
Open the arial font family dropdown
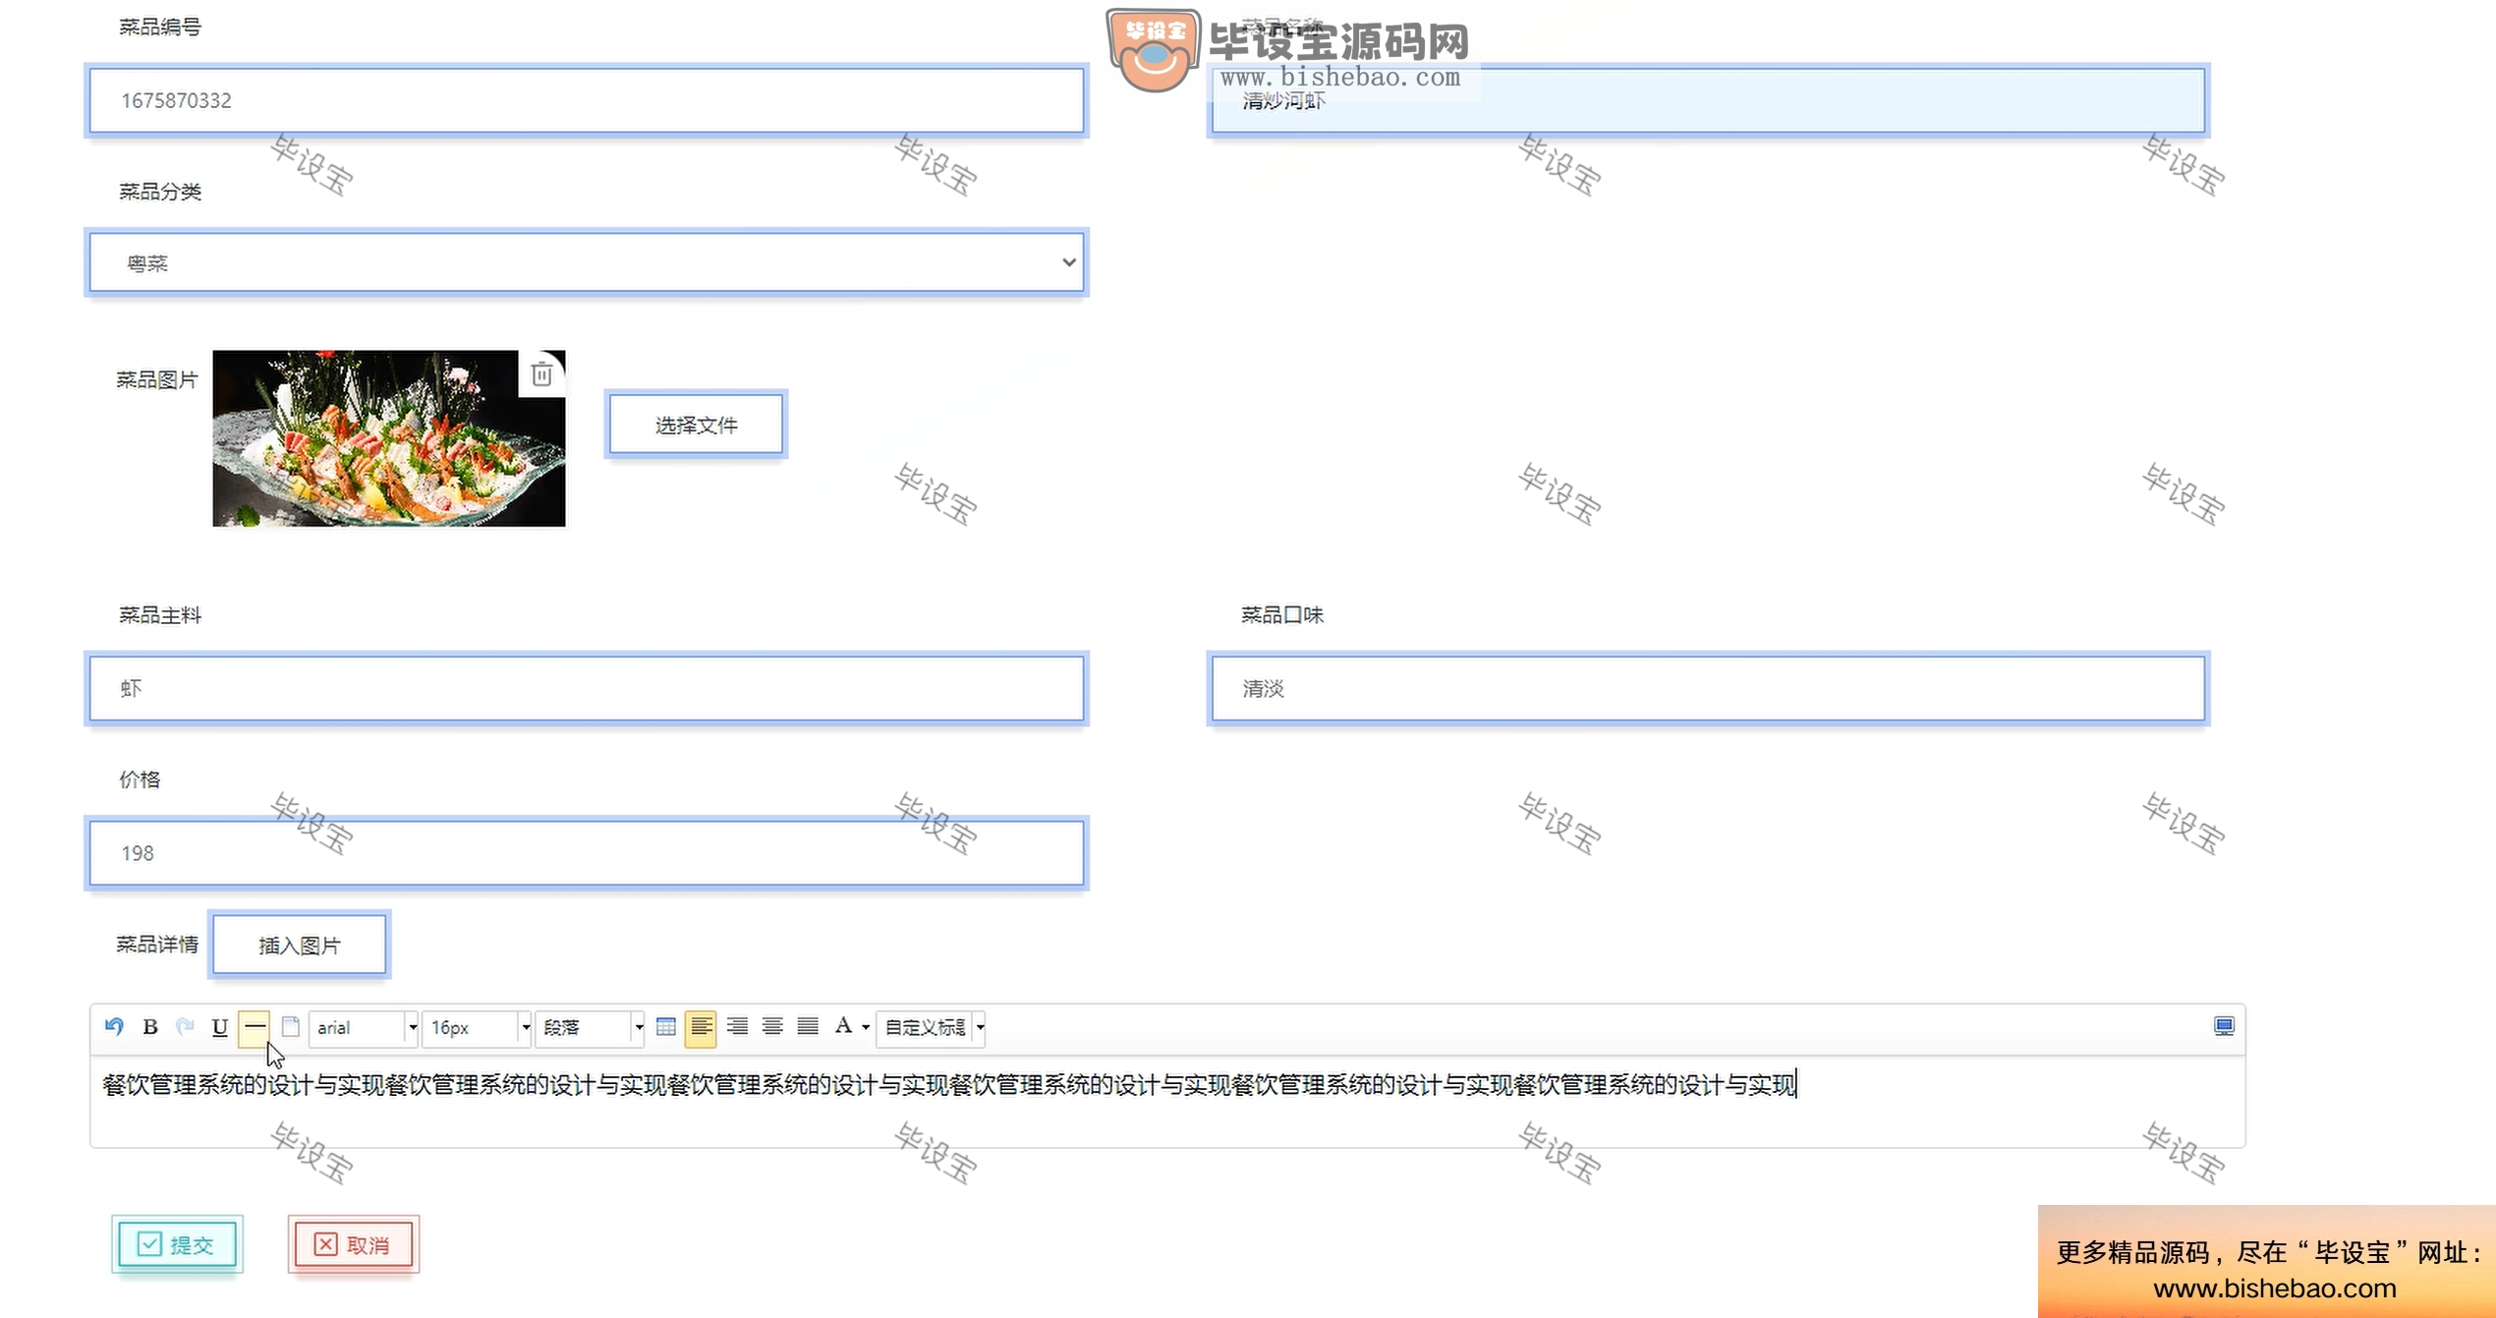coord(364,1027)
